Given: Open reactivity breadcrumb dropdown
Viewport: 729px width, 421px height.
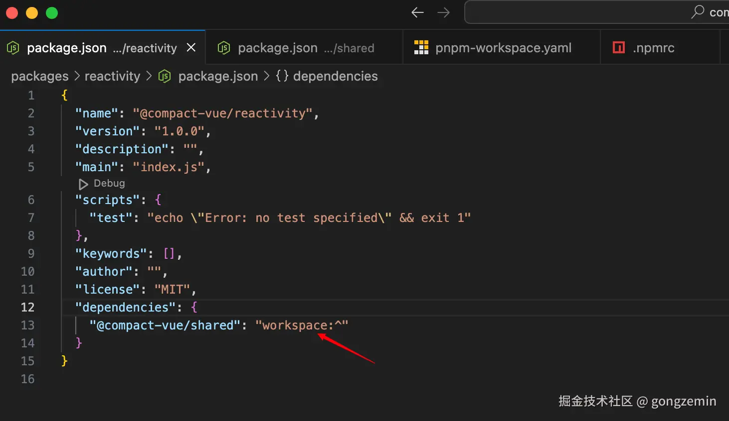Looking at the screenshot, I should tap(112, 76).
